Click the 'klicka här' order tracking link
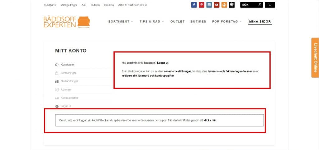This screenshot has width=319, height=150. coord(210,120)
